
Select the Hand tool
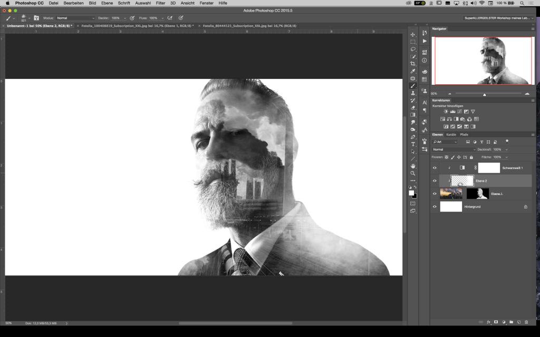(x=413, y=166)
